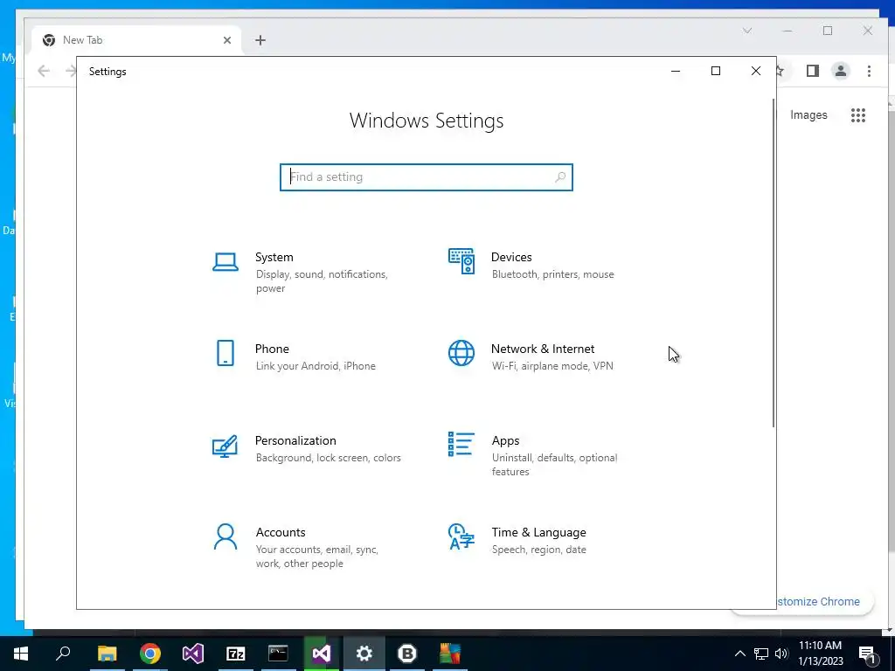Click the Settings window vertical scrollbar
895x671 pixels.
click(x=774, y=262)
